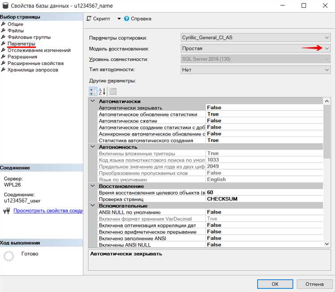
Task: Select the Автоматическое сжатие value field
Action: [264, 120]
